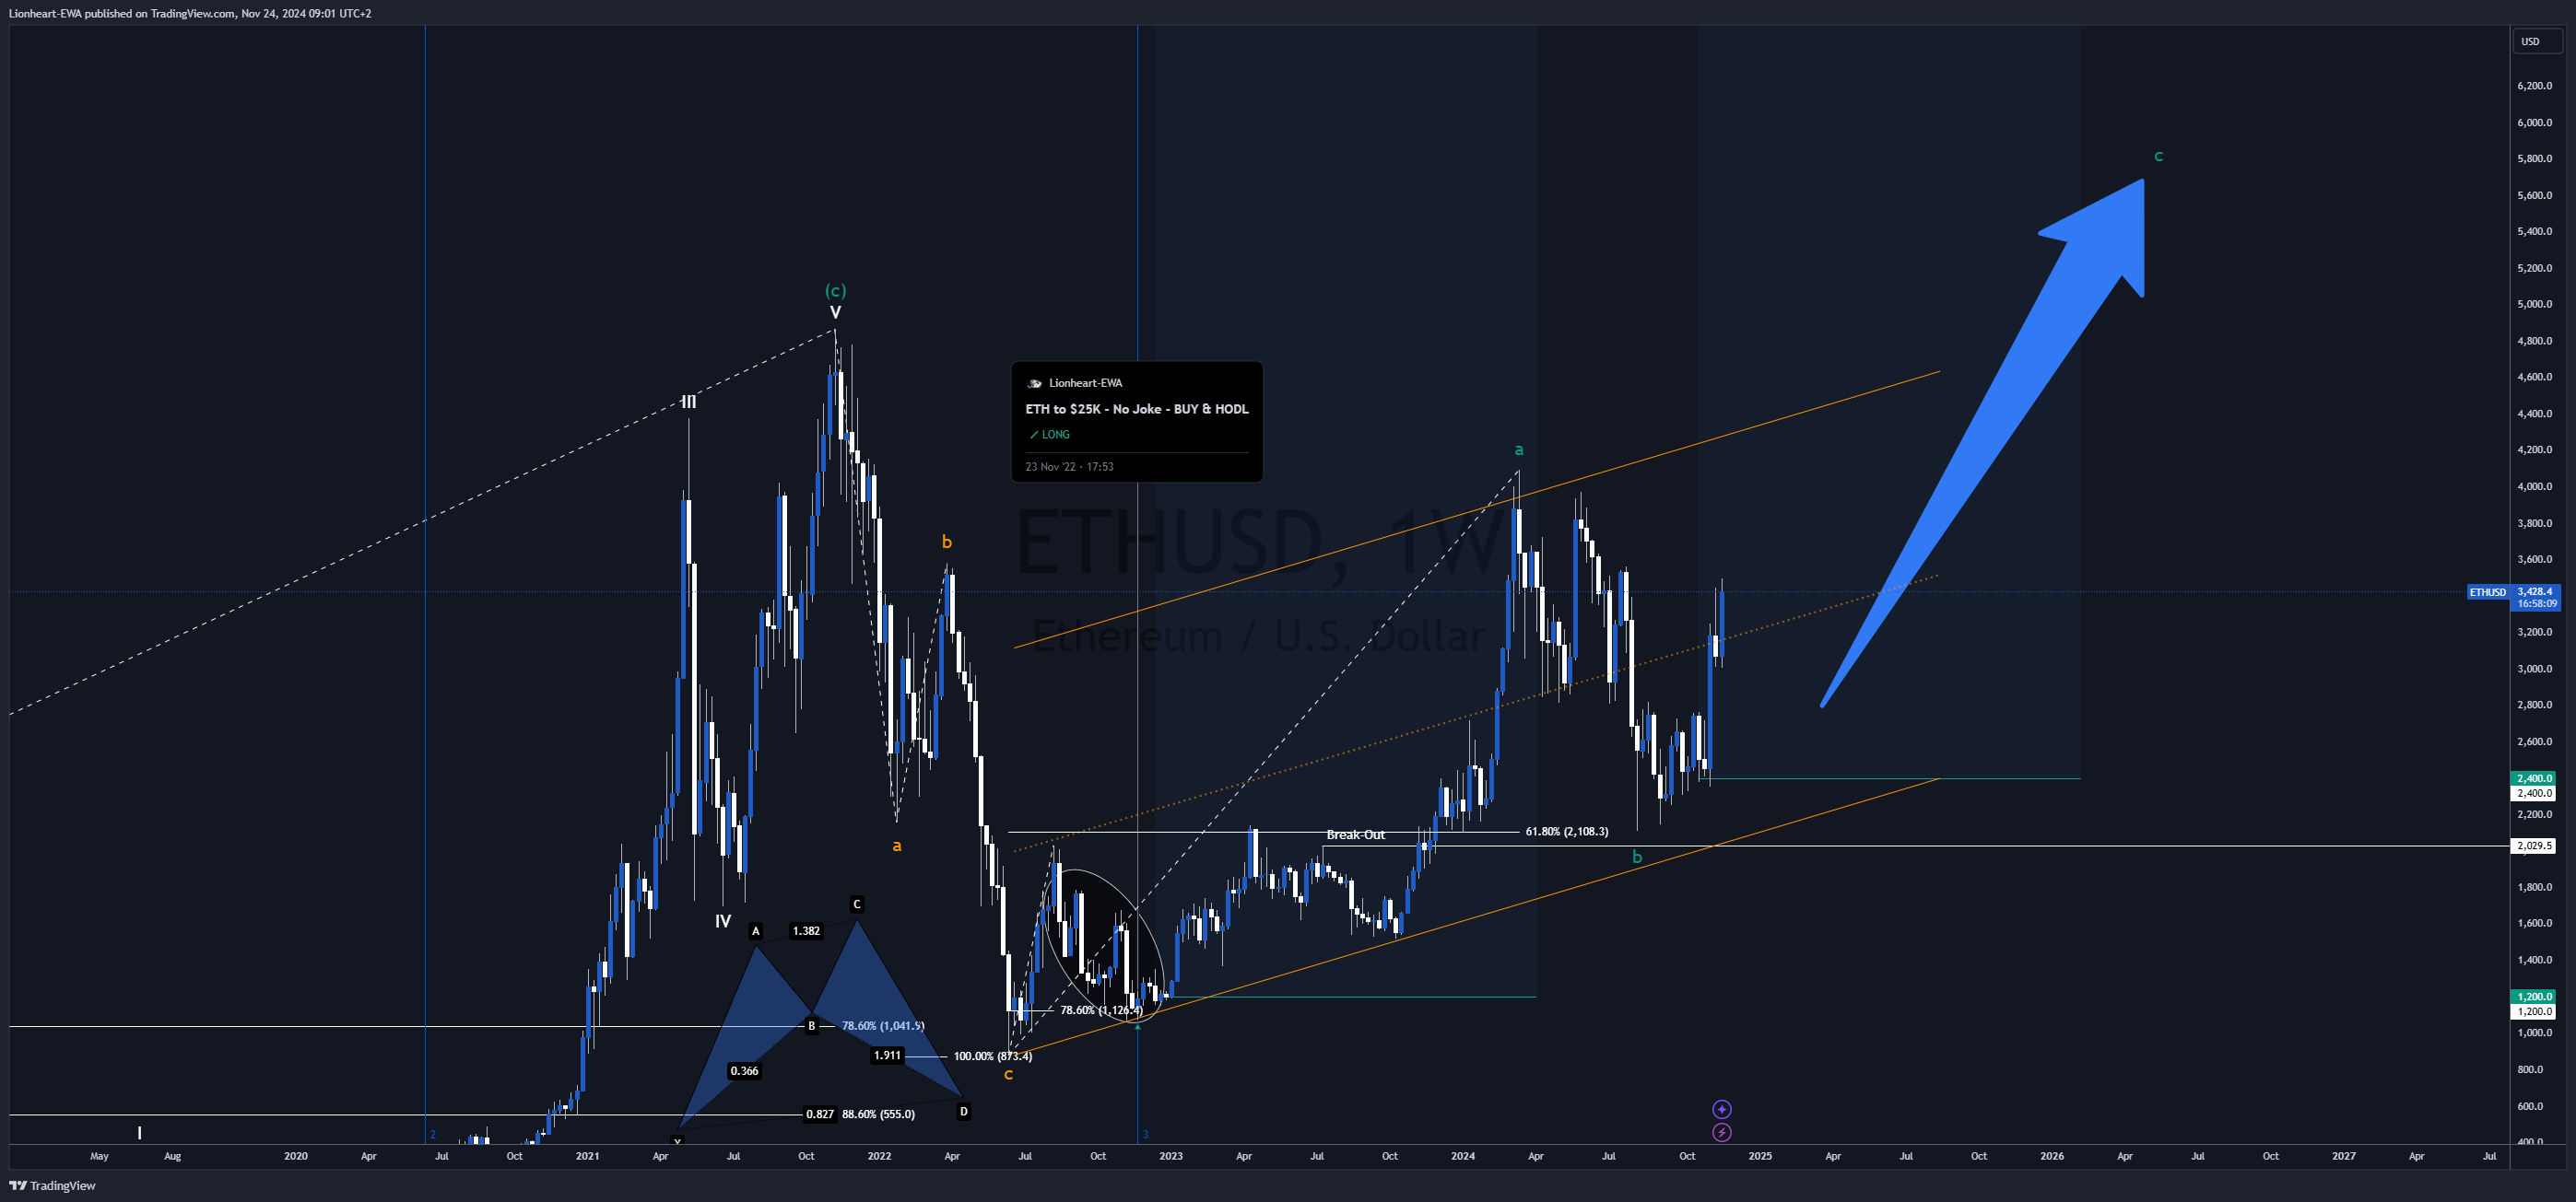Image resolution: width=2576 pixels, height=1202 pixels.
Task: Click the Lionheart-EWA avatar in the idea card
Action: [1034, 382]
